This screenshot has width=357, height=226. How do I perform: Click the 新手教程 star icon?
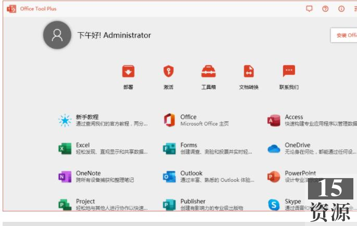pyautogui.click(x=65, y=120)
